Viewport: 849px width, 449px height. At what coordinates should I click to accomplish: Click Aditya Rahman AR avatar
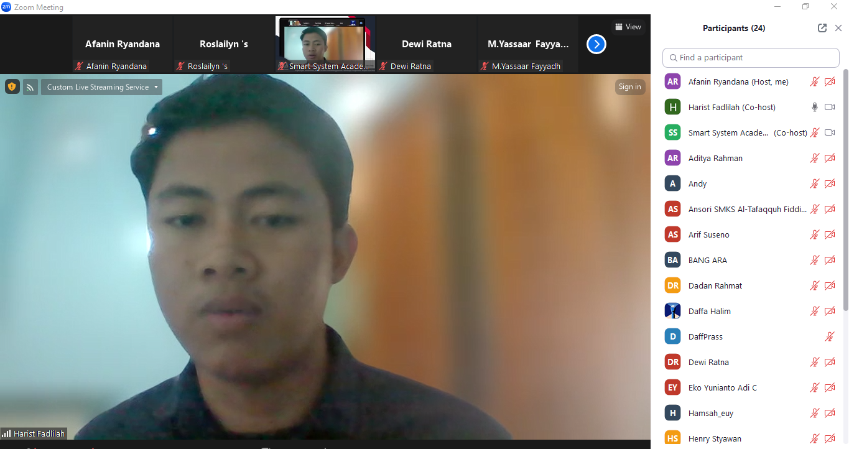(x=672, y=158)
